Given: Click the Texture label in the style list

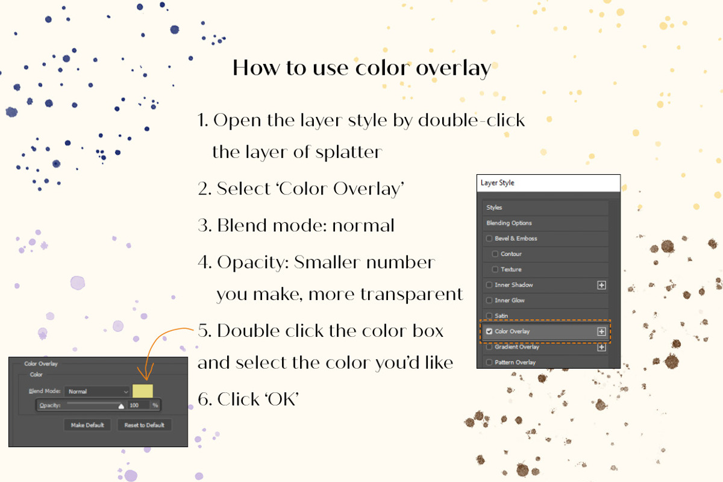Looking at the screenshot, I should point(511,269).
